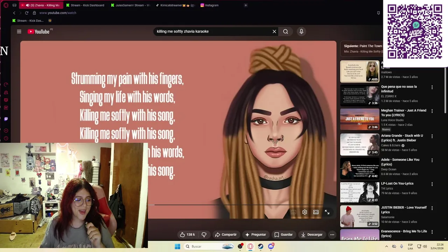Click the video progress bar
This screenshot has width=448, height=252.
[x=241, y=205]
